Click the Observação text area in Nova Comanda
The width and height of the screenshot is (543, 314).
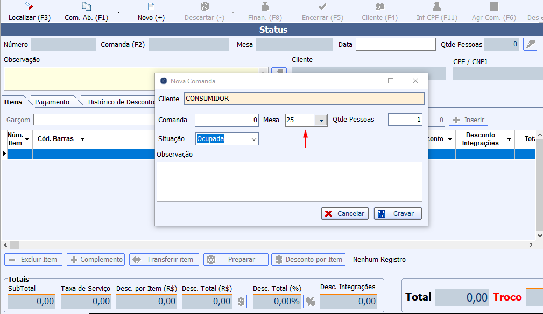pyautogui.click(x=289, y=182)
